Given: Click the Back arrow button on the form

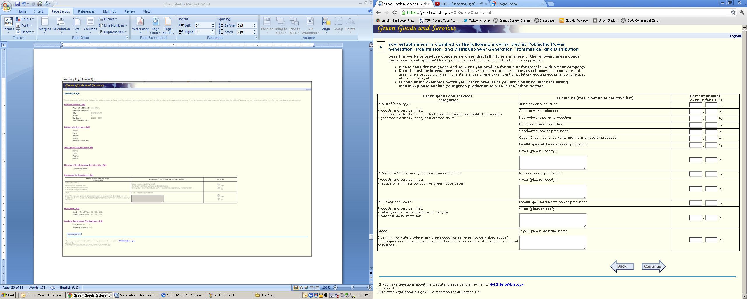Looking at the screenshot, I should [x=622, y=266].
